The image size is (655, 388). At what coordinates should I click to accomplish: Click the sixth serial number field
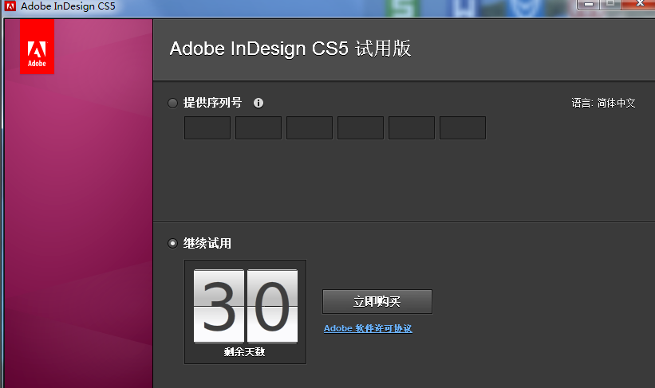pyautogui.click(x=463, y=127)
